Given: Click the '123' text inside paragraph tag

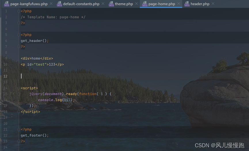Looking at the screenshot, I should [52, 64].
